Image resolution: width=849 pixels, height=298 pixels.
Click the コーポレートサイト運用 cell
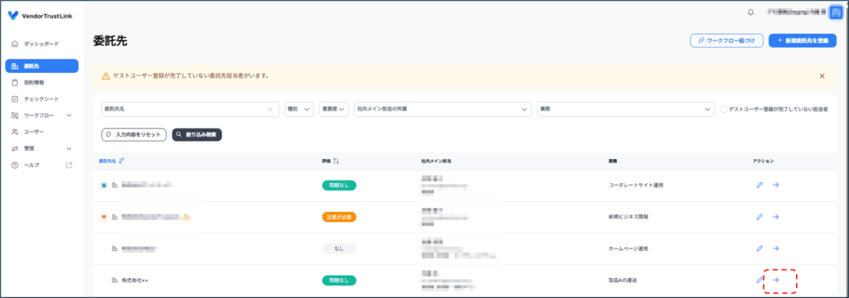(x=636, y=185)
